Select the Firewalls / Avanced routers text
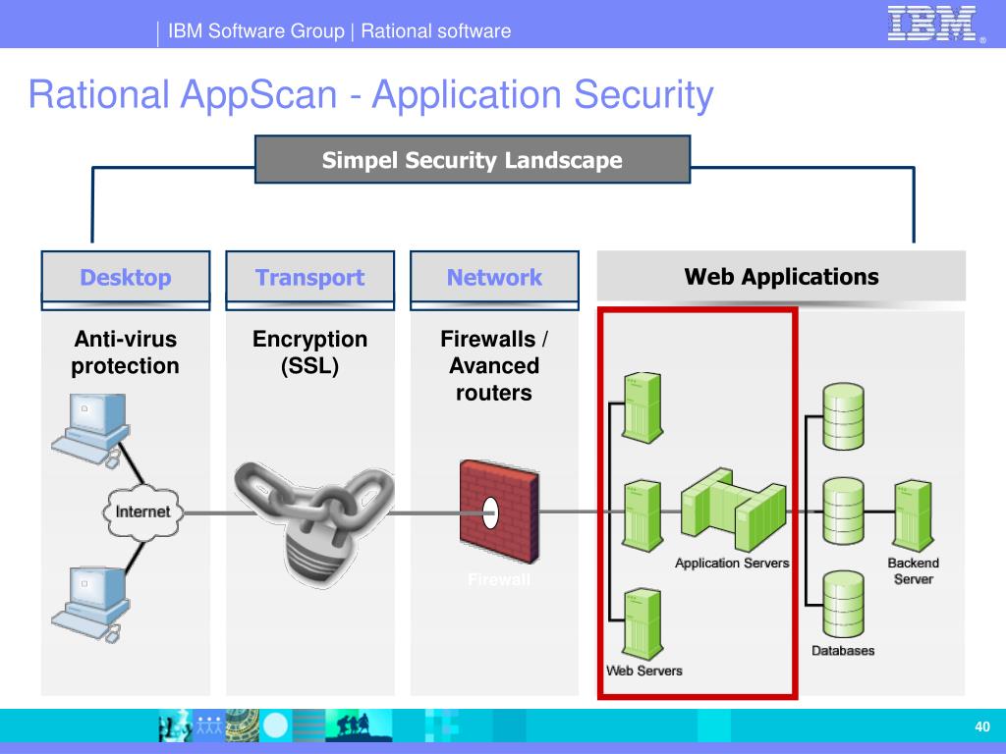The width and height of the screenshot is (1006, 754). [x=494, y=365]
